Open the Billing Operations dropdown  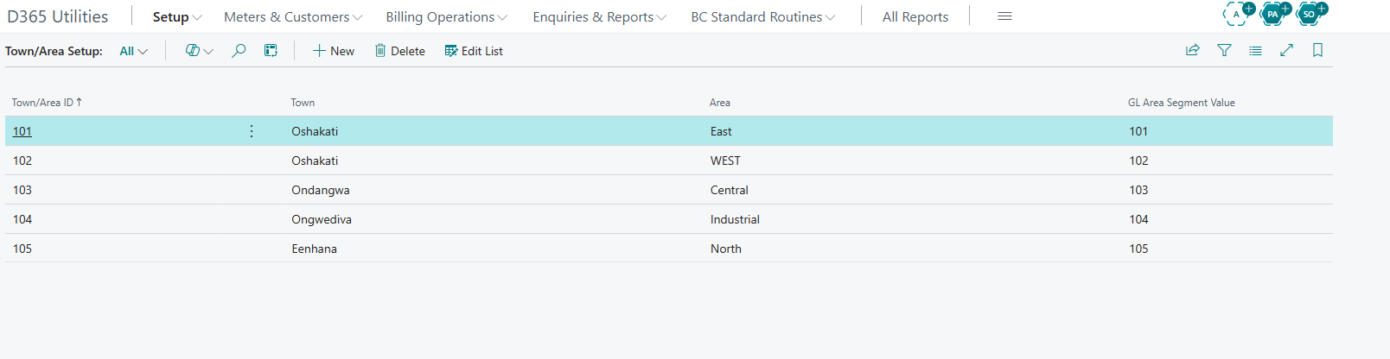pos(446,16)
